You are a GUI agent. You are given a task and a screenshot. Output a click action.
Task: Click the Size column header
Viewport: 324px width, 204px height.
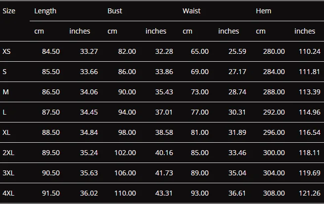[9, 11]
